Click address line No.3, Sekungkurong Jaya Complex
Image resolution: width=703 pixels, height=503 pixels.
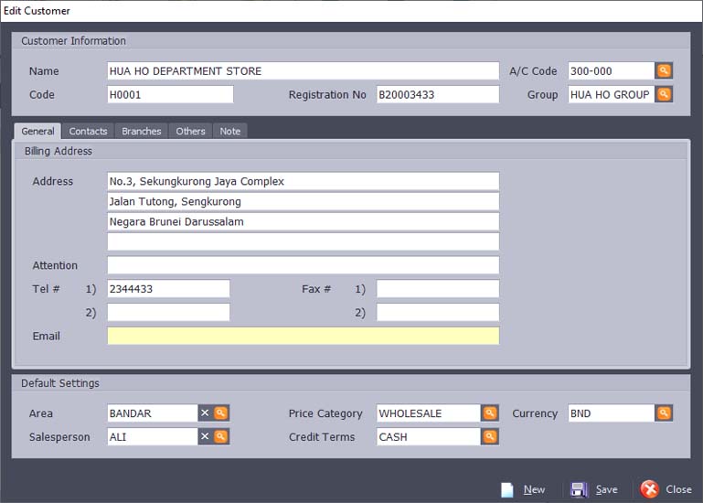(304, 181)
